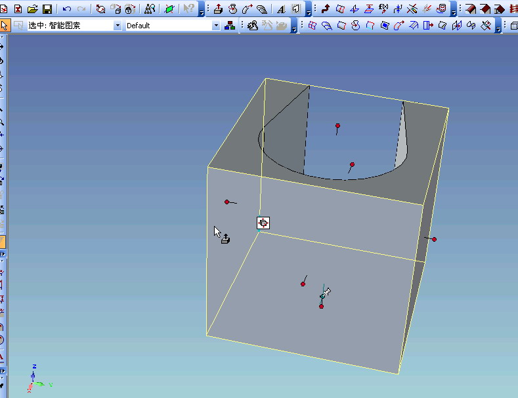The height and width of the screenshot is (398, 518).
Task: Undo the last action
Action: 67,9
